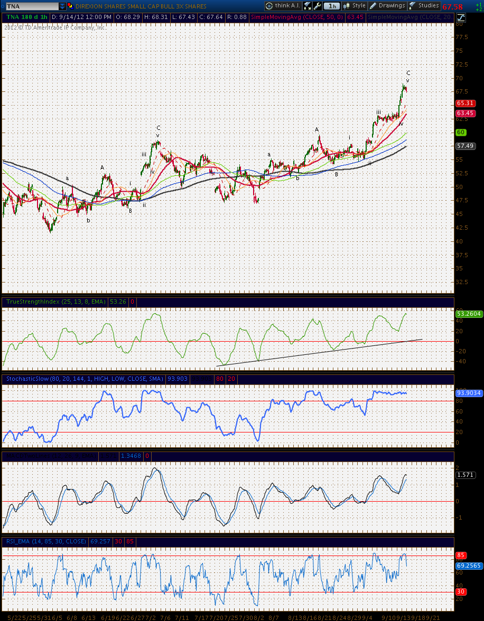Click the curve chart-mode icon below toolbar

[461, 17]
